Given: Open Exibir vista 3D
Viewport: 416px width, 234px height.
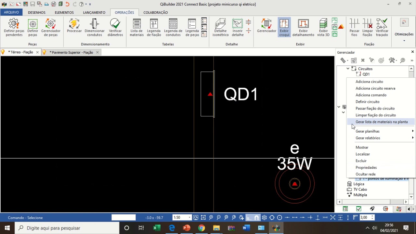Looking at the screenshot, I should (323, 27).
